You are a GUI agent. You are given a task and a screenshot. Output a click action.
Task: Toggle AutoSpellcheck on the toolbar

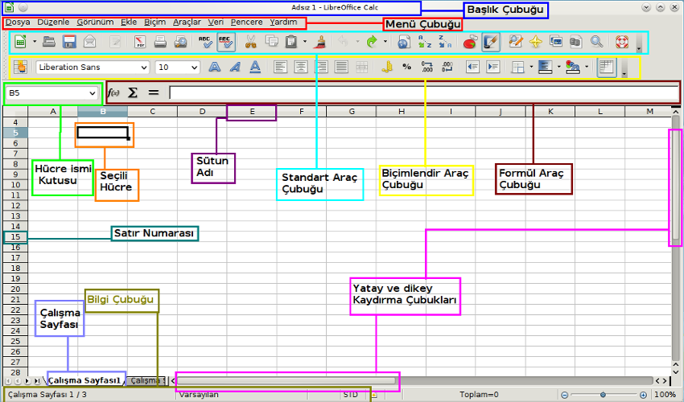click(x=226, y=41)
